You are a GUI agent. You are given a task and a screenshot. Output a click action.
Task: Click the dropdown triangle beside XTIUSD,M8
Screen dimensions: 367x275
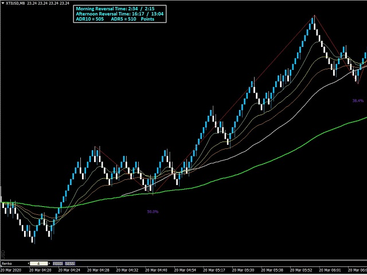[x=3, y=3]
